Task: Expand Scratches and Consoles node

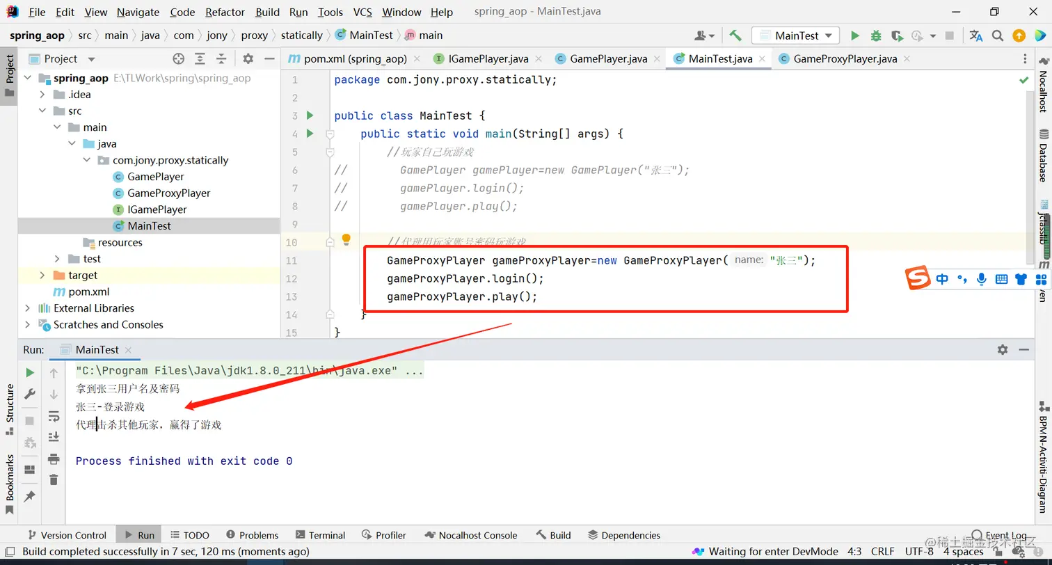Action: pos(28,324)
